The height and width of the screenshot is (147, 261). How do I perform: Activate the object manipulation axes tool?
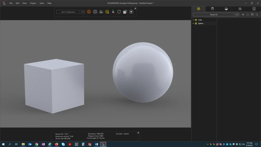[x=113, y=12]
